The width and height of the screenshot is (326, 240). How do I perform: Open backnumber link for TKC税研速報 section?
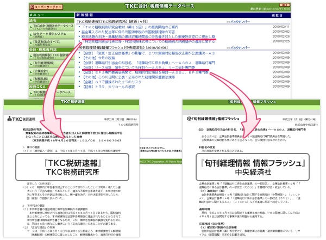click(238, 22)
